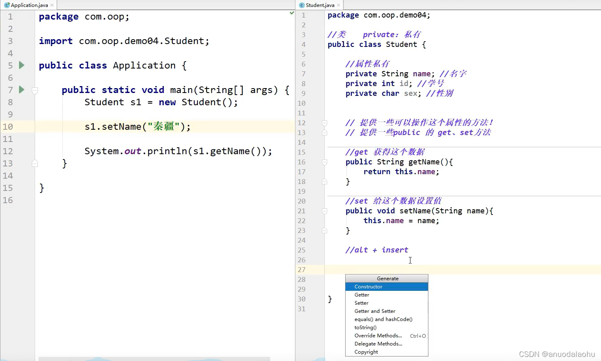
Task: Place caret on empty line 27 in Student.java
Action: (x=463, y=270)
